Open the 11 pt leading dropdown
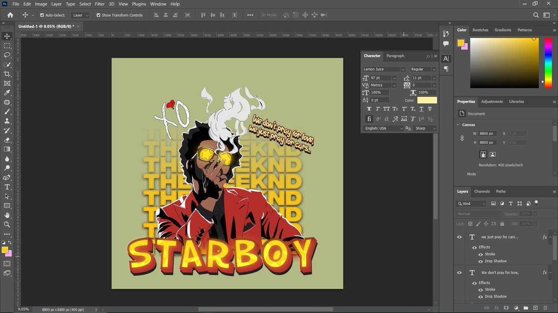 (434, 78)
